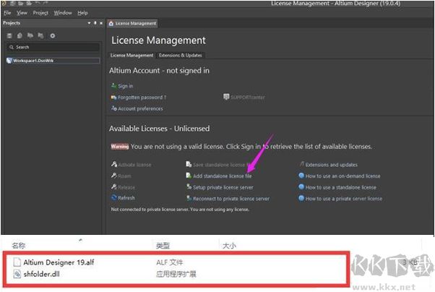Open the File menu
This screenshot has height=292, width=435.
point(7,12)
